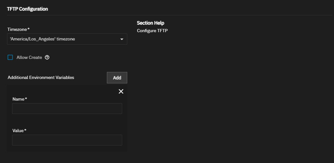The height and width of the screenshot is (163, 334).
Task: Click the Allow Create label text
Action: tap(29, 58)
